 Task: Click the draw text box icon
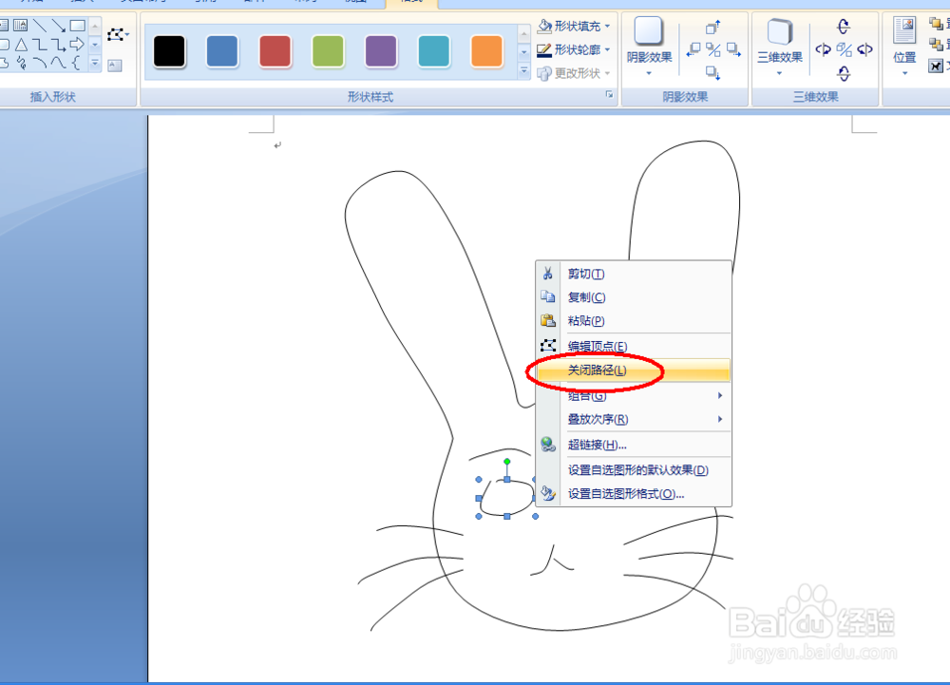coord(115,66)
